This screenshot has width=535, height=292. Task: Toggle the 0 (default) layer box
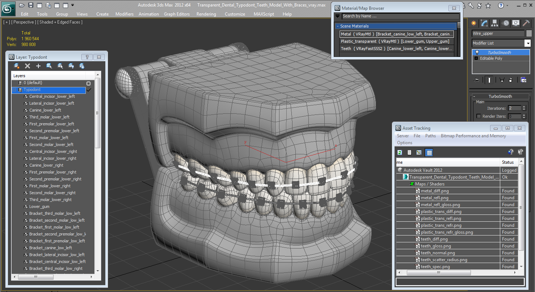88,83
